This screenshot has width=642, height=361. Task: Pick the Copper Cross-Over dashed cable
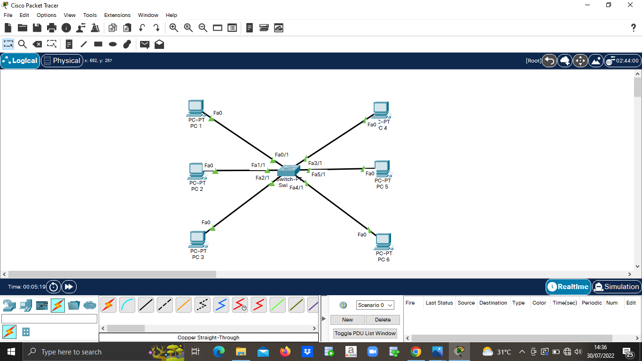coord(165,305)
